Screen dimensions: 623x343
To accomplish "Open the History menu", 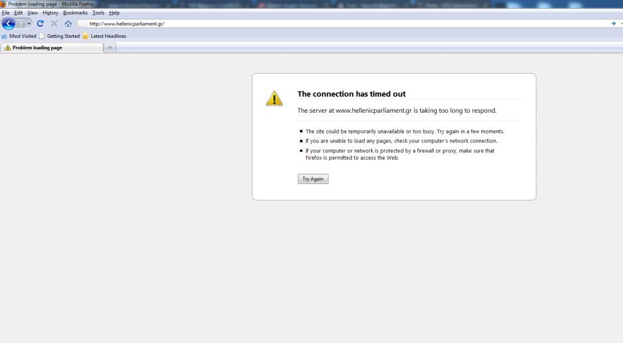I will point(50,13).
